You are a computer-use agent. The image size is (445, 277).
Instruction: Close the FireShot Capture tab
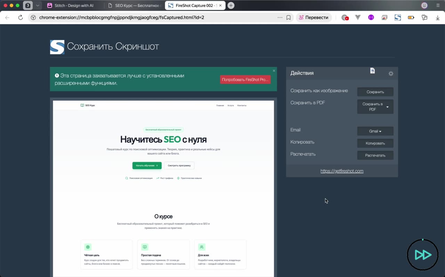(220, 6)
